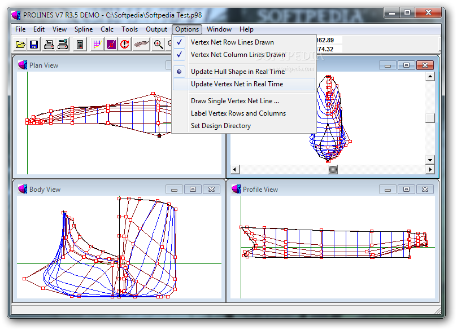Viewport: 457px width, 330px height.
Task: Open the File menu
Action: [20, 29]
